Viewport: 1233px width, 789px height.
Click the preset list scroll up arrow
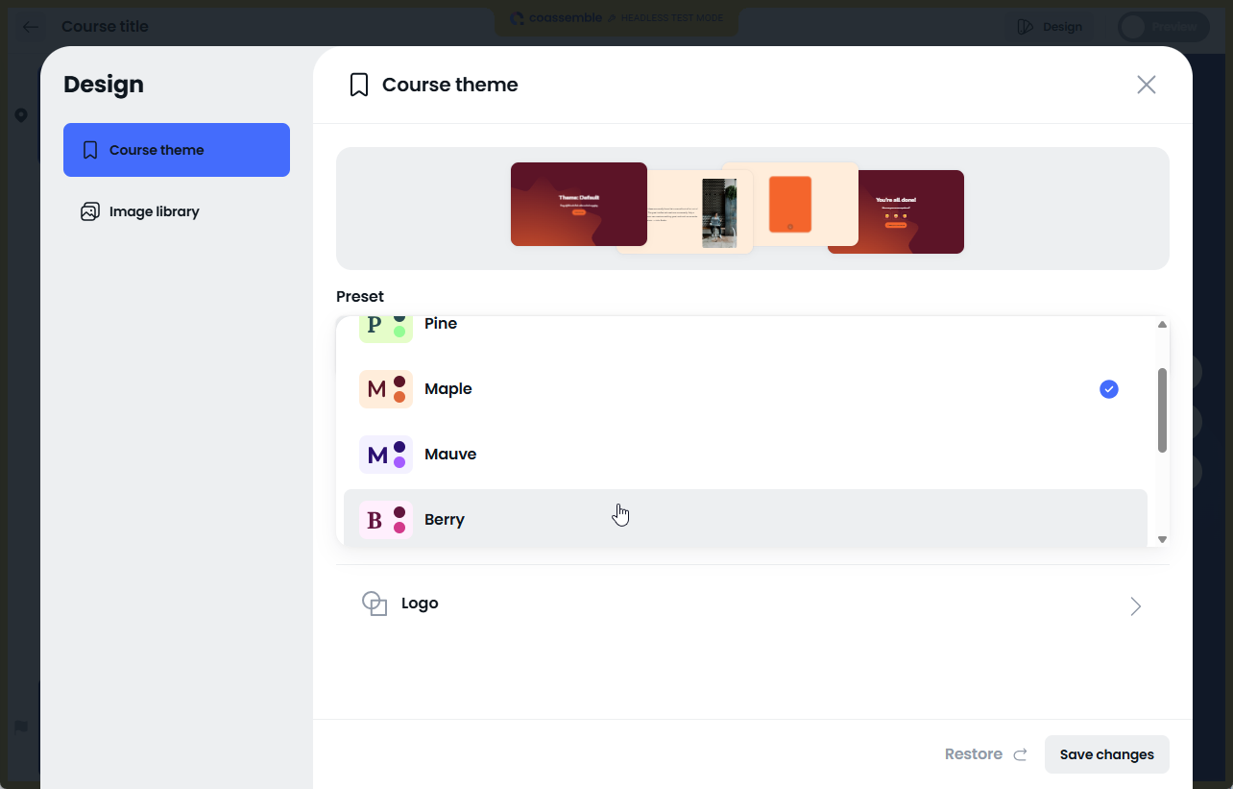click(x=1162, y=325)
